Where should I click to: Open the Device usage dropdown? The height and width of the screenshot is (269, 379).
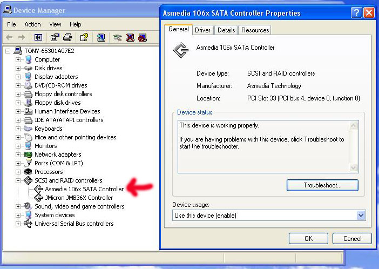pyautogui.click(x=361, y=216)
